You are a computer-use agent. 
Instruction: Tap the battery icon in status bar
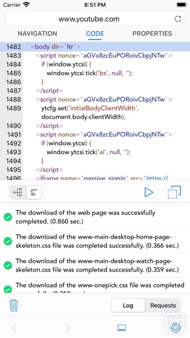point(181,5)
